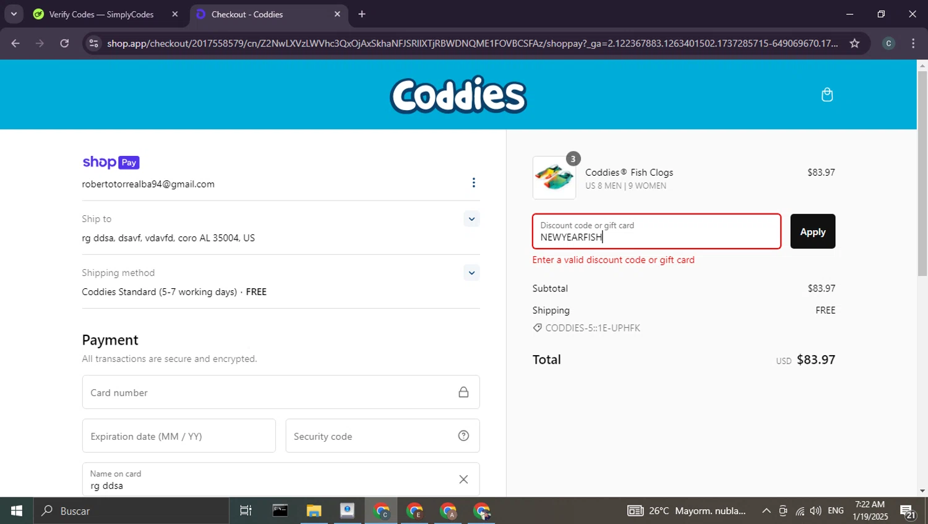Open the shopping bag cart icon

tap(827, 95)
